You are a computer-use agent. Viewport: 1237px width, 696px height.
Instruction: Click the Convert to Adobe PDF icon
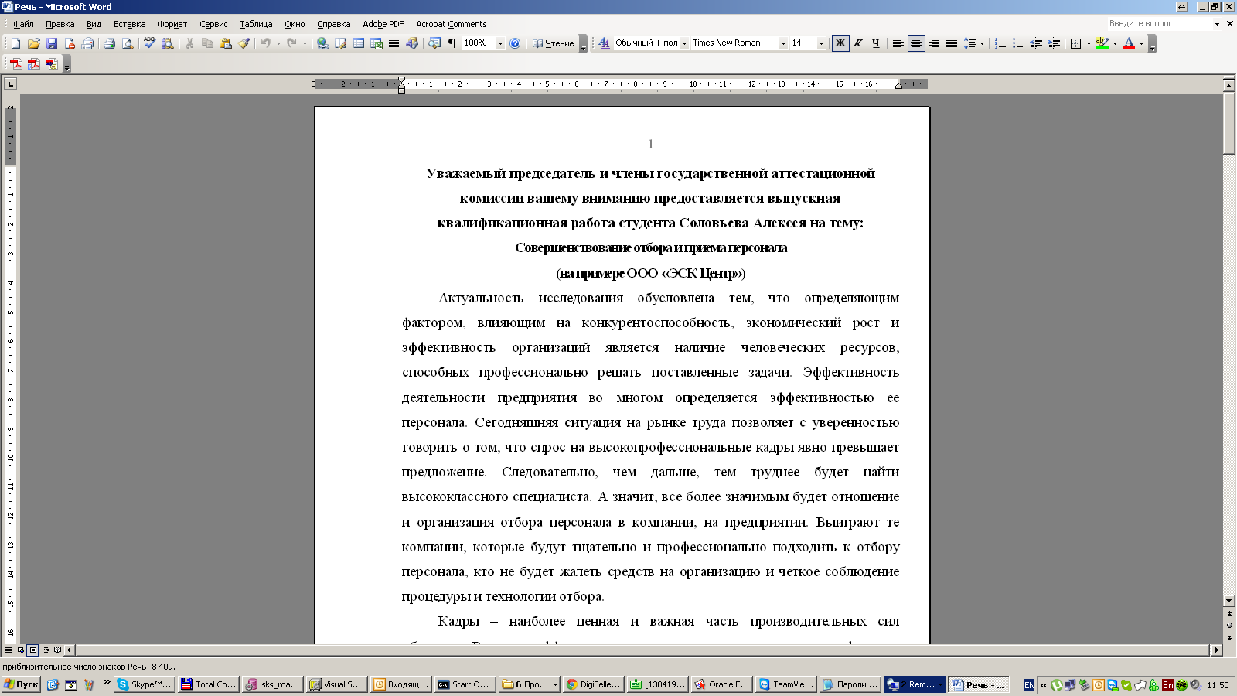pyautogui.click(x=15, y=64)
